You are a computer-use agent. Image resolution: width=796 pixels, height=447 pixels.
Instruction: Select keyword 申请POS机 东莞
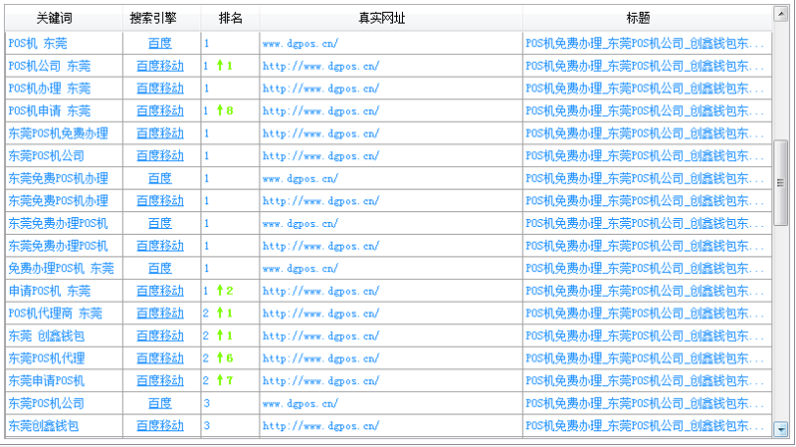coord(49,291)
